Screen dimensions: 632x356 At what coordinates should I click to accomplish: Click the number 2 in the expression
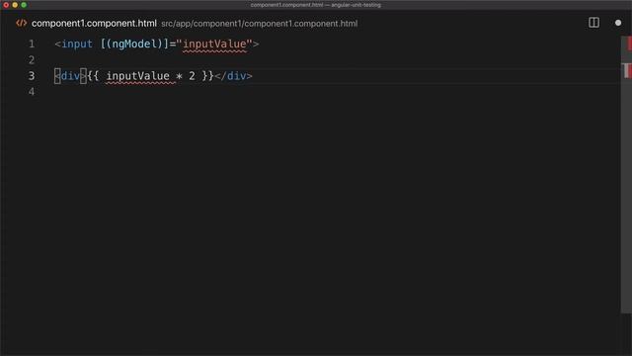click(x=192, y=76)
